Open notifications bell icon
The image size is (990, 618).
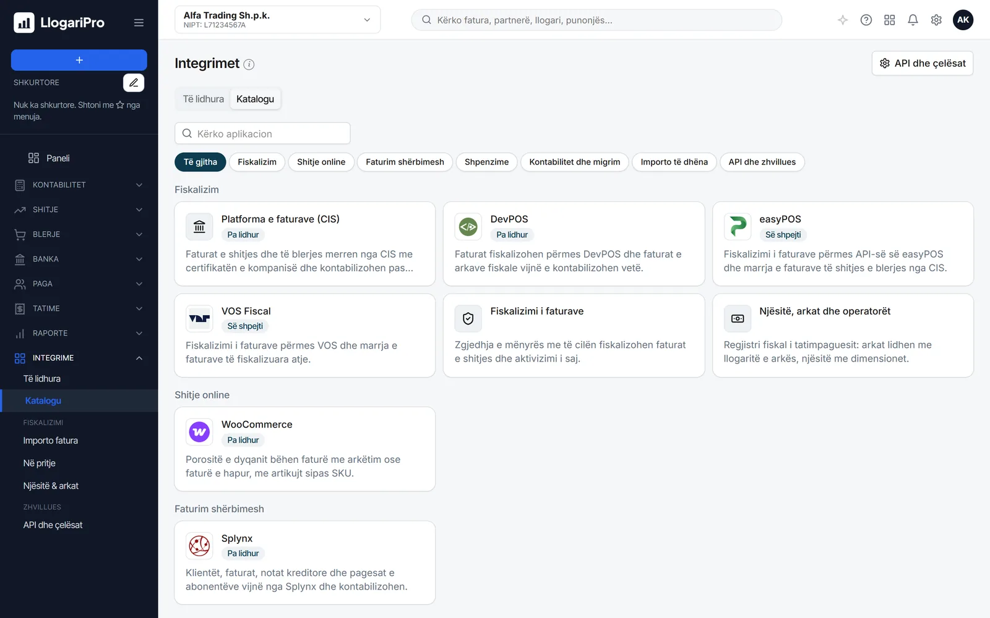913,20
